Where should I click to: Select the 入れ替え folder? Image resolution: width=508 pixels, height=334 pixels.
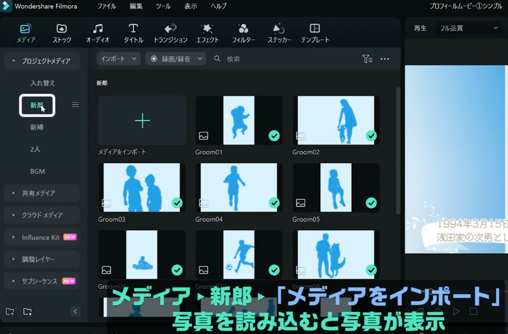pyautogui.click(x=42, y=83)
